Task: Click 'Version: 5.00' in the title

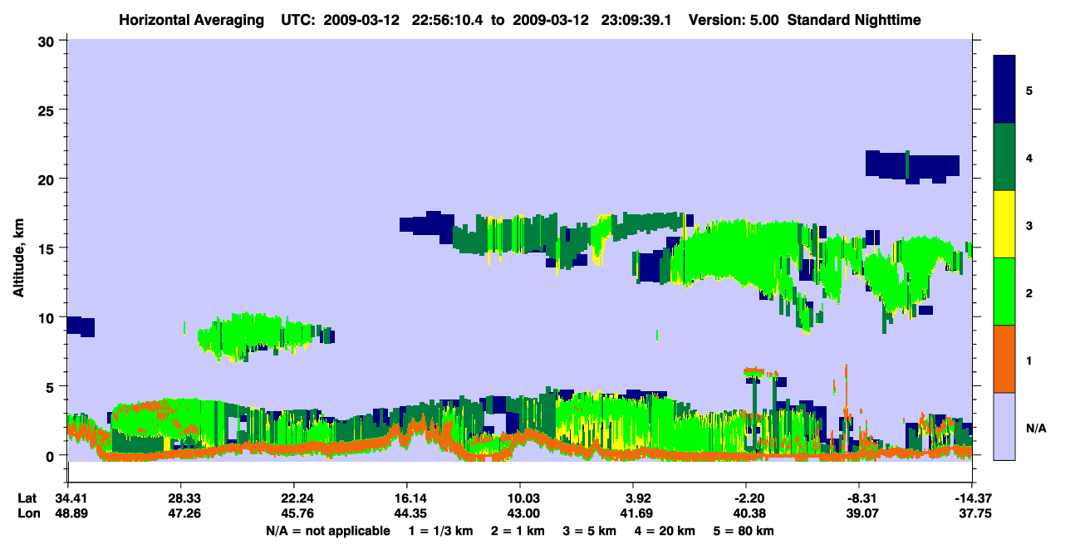Action: 732,19
